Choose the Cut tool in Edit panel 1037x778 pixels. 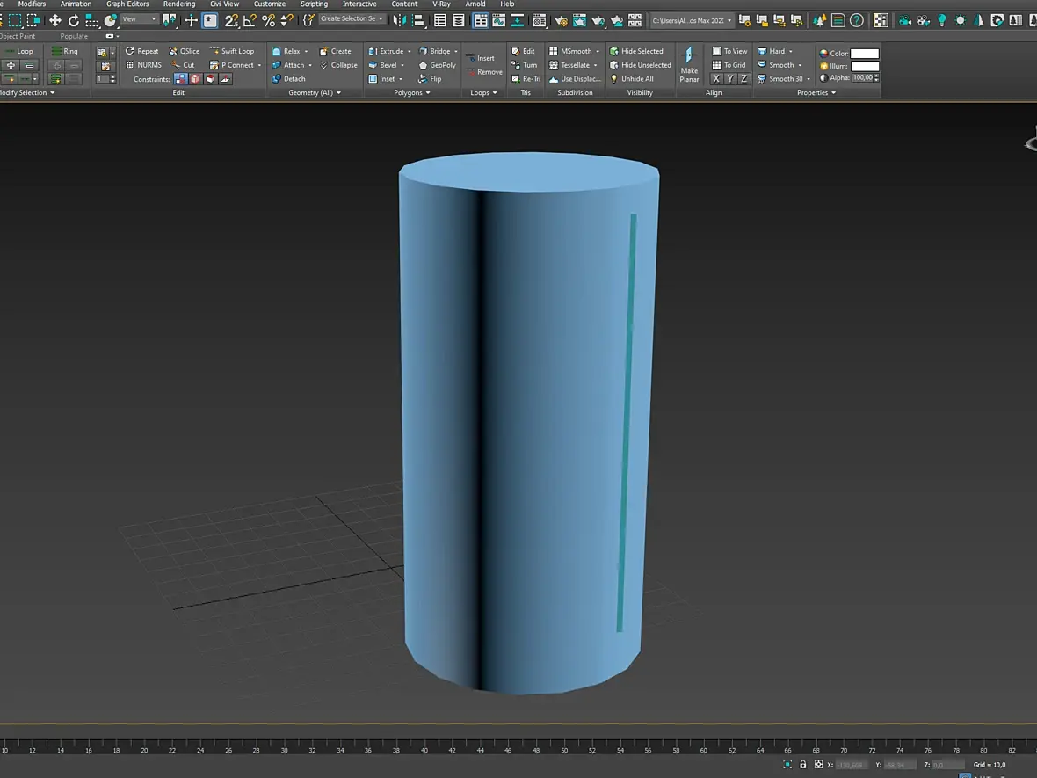tap(183, 65)
